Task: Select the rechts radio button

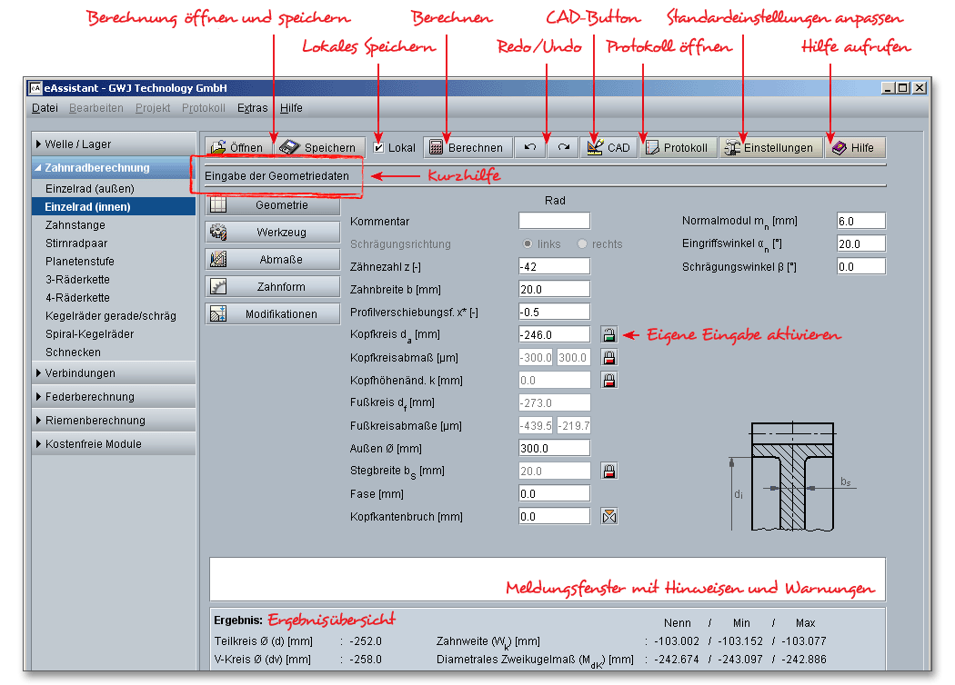Action: coord(582,244)
